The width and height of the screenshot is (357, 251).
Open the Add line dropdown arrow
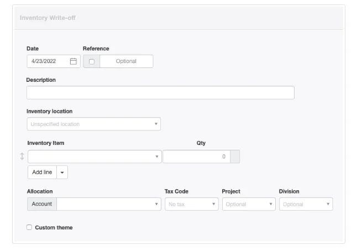(x=62, y=172)
